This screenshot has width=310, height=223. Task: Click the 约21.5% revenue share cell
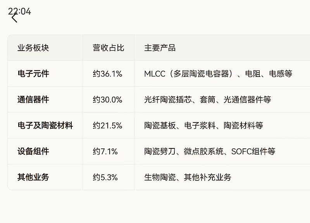click(x=107, y=126)
